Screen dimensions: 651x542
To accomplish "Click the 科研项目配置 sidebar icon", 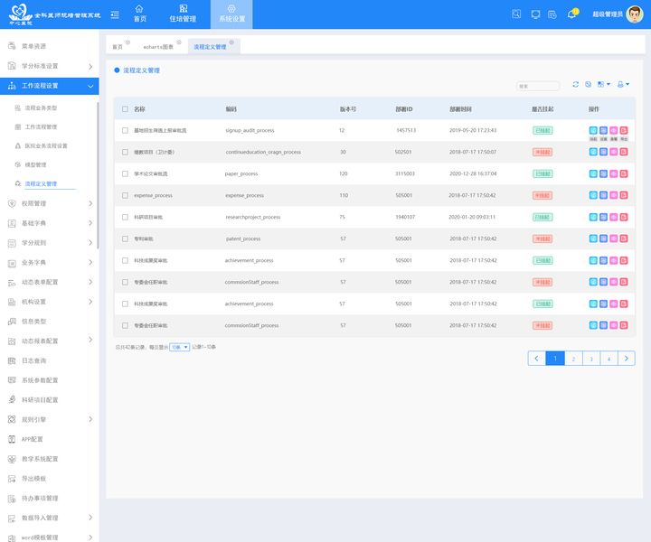I will (12, 400).
